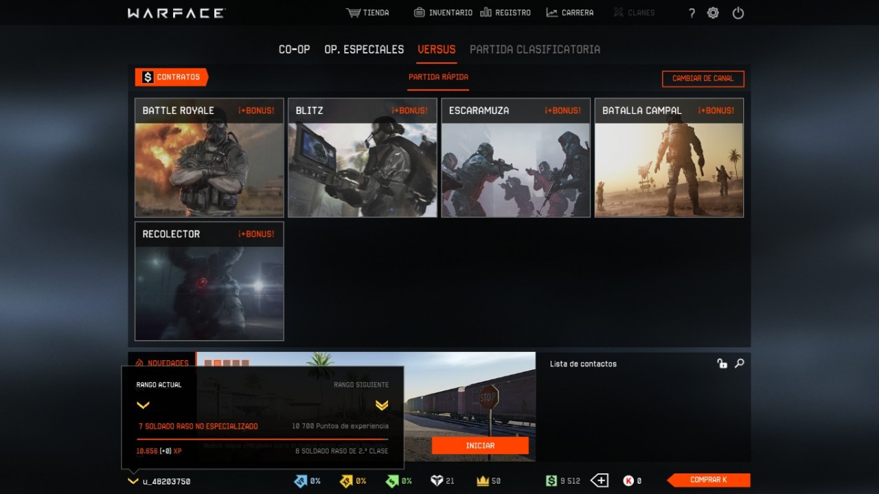Open the Clanes crossed swords icon

pos(619,12)
